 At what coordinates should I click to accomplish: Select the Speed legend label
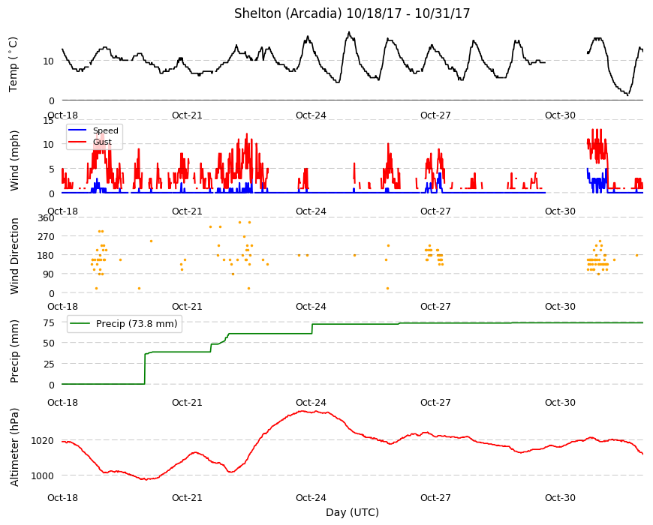tap(105, 130)
